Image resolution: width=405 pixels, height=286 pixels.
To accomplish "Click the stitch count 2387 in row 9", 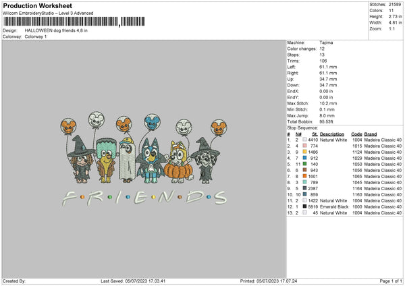I will 313,188.
